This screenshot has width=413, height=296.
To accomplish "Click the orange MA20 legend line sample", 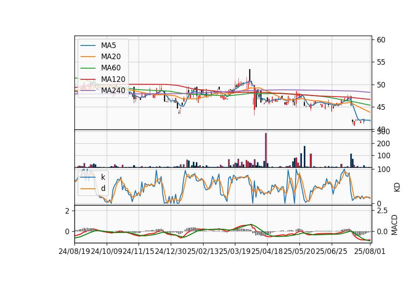I will coord(88,57).
